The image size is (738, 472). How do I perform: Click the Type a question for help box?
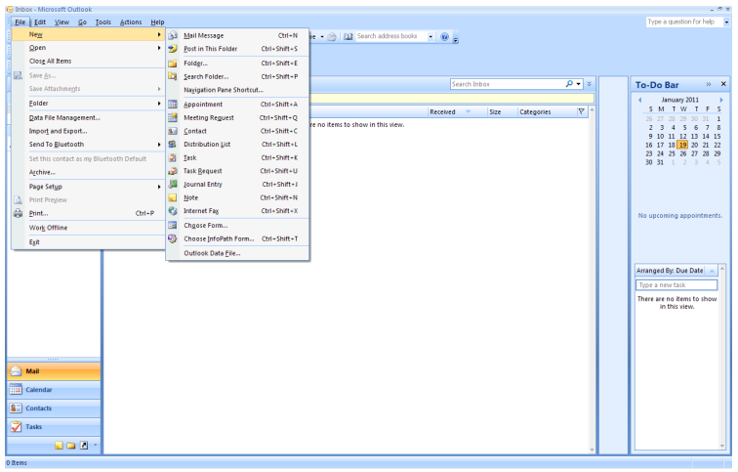(684, 21)
